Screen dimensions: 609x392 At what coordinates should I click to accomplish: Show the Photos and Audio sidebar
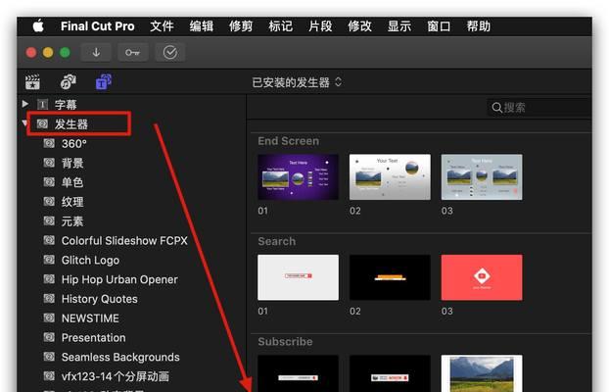[x=68, y=82]
